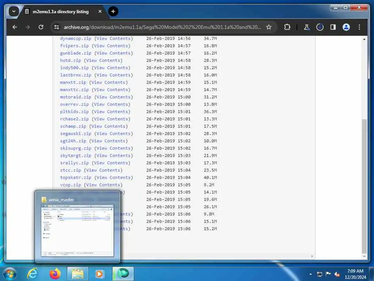
Task: Download schamp.zip
Action: [x=73, y=126]
